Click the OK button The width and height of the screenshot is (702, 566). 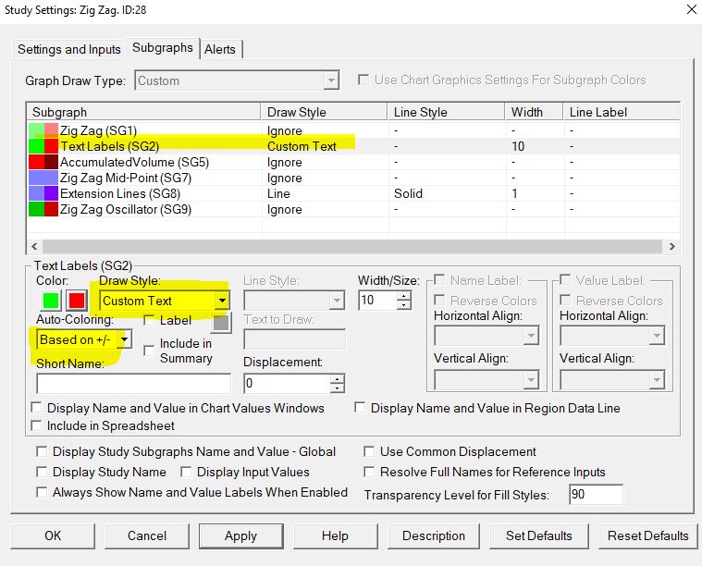coord(53,536)
